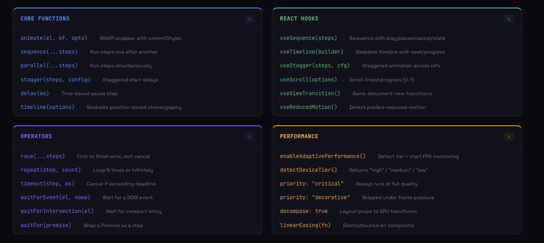Click "Cancel if exceeding deadline" description
The width and height of the screenshot is (544, 243).
pyautogui.click(x=121, y=184)
